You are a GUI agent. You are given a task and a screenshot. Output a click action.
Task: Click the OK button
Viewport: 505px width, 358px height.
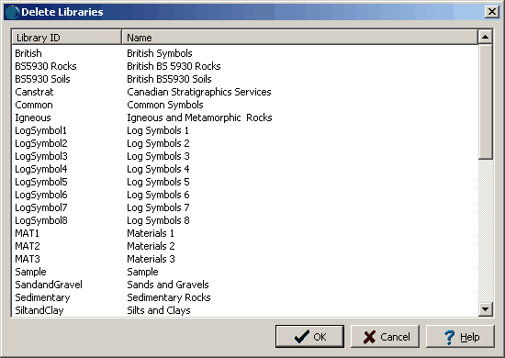click(309, 337)
